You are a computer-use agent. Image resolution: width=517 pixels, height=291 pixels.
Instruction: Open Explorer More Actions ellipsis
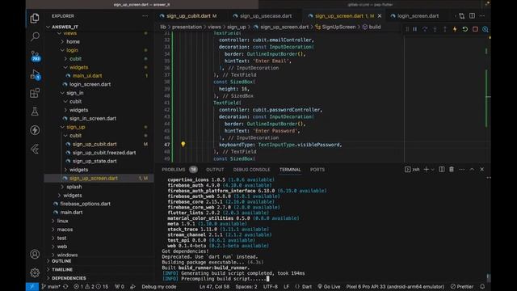(x=145, y=16)
